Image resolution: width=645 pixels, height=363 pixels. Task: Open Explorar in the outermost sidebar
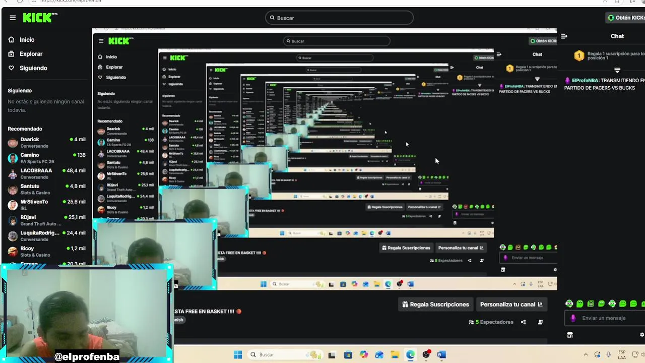coord(26,54)
